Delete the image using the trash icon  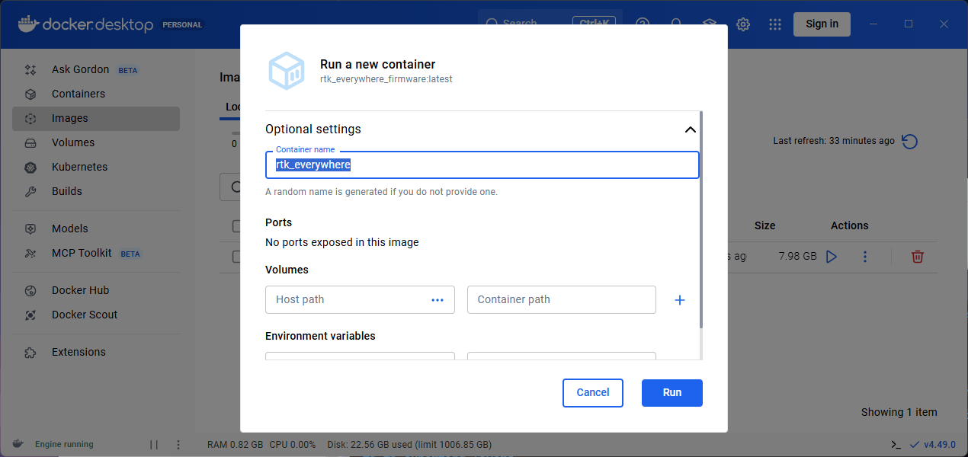(917, 257)
